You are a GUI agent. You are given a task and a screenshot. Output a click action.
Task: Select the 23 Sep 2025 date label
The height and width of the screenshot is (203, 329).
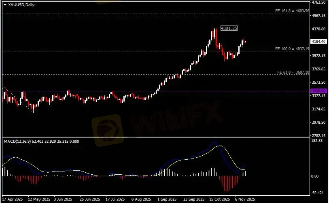[194, 199]
